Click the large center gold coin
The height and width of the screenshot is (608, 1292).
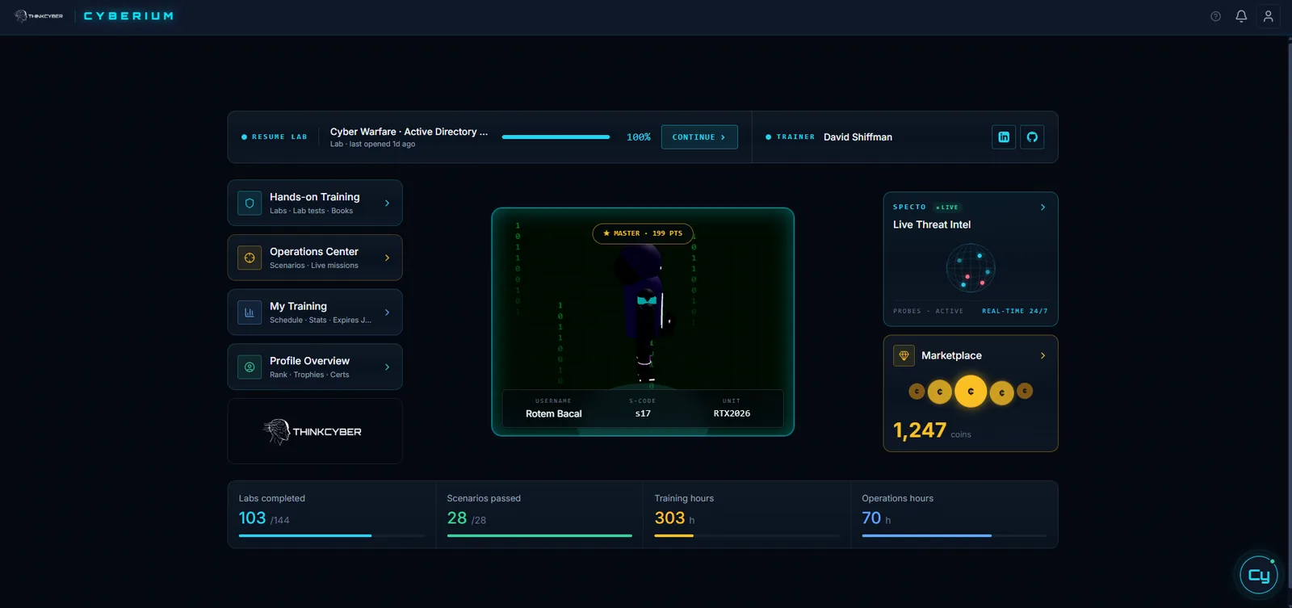tap(971, 392)
